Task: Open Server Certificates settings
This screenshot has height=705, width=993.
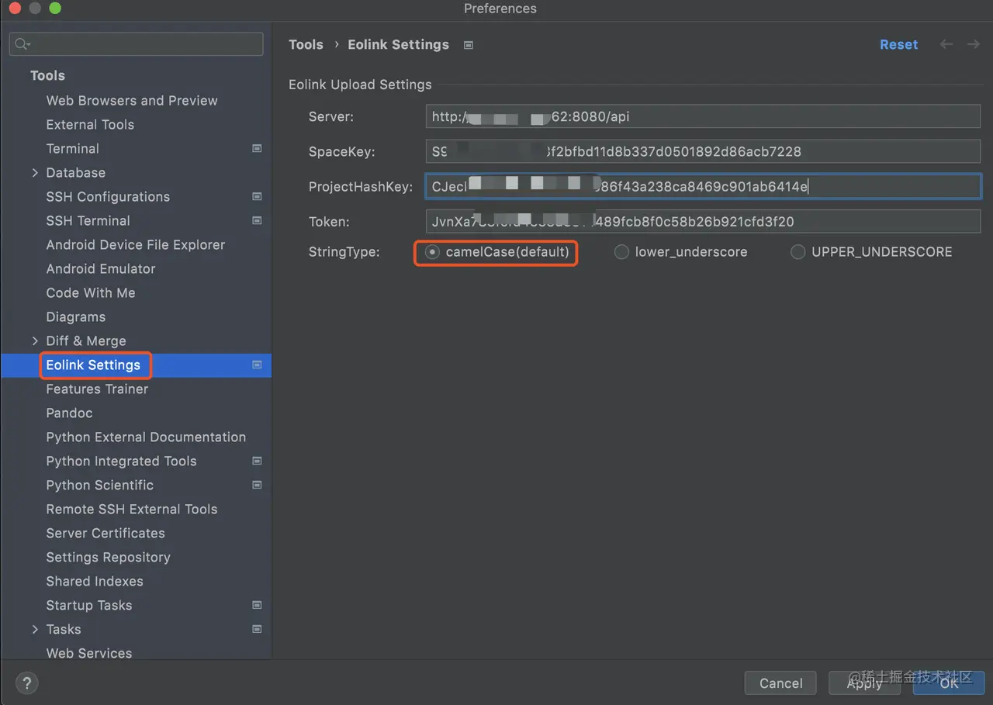Action: click(106, 533)
